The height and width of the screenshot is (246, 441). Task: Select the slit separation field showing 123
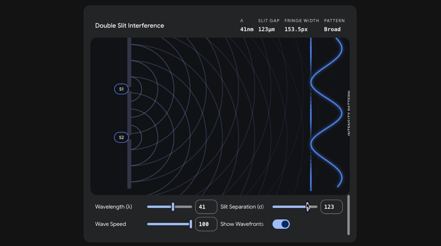coord(331,206)
